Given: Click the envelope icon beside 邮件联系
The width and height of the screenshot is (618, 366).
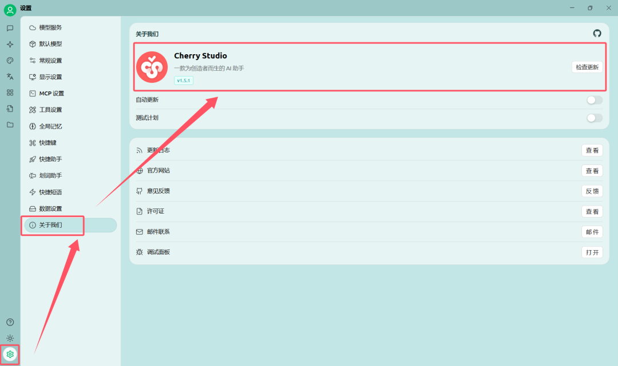Looking at the screenshot, I should coord(140,232).
